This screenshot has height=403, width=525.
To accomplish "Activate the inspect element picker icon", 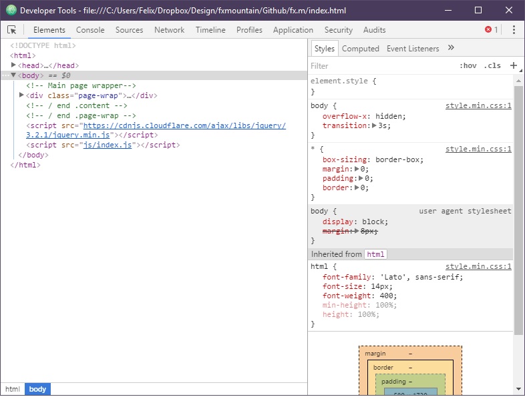I will pos(12,30).
